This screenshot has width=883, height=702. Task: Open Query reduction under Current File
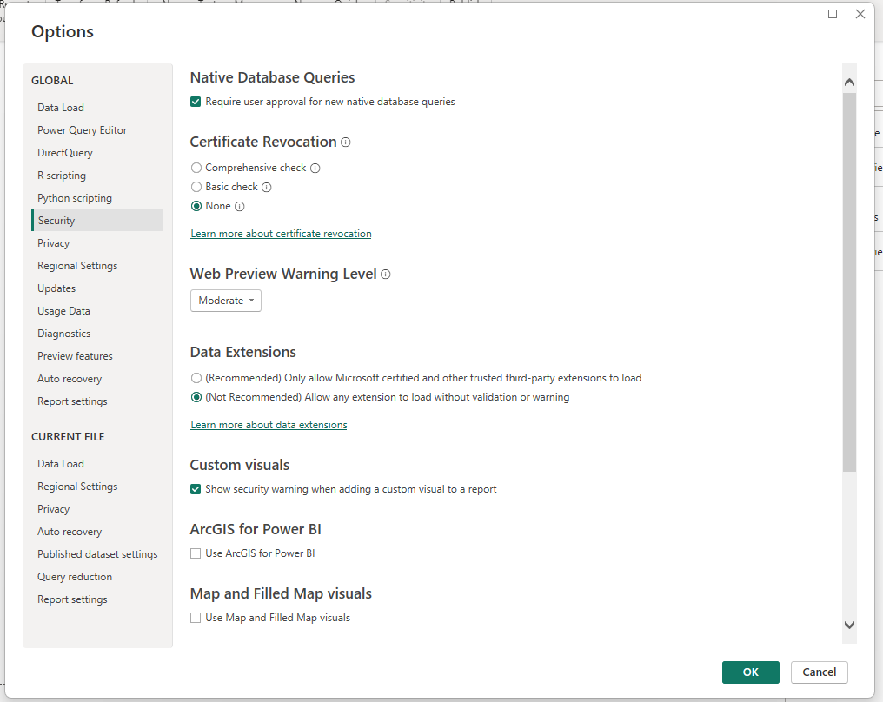pos(75,577)
